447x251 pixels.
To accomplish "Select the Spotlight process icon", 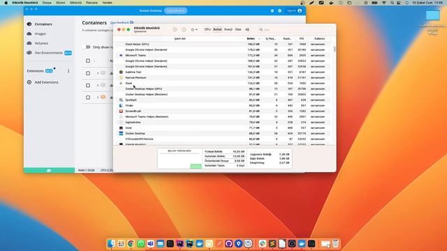I will click(121, 100).
